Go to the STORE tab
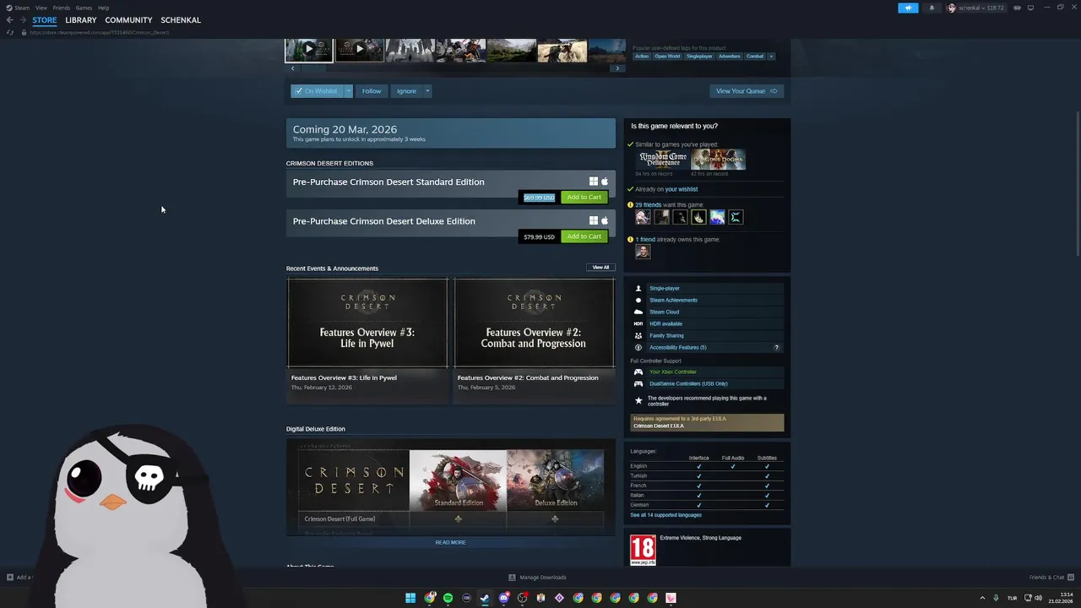The width and height of the screenshot is (1081, 608). coord(45,20)
